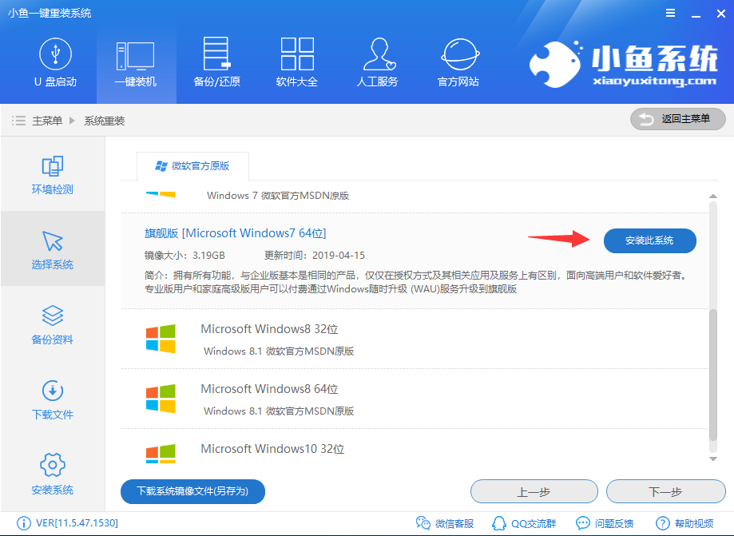Click the 镜像大小: 3.19GB text
734x536 pixels.
(x=184, y=256)
